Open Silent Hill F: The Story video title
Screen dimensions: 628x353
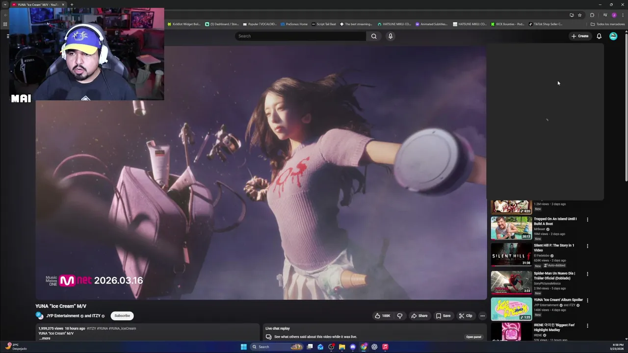coord(554,248)
